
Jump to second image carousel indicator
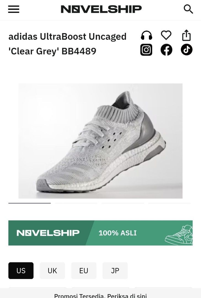(76, 203)
